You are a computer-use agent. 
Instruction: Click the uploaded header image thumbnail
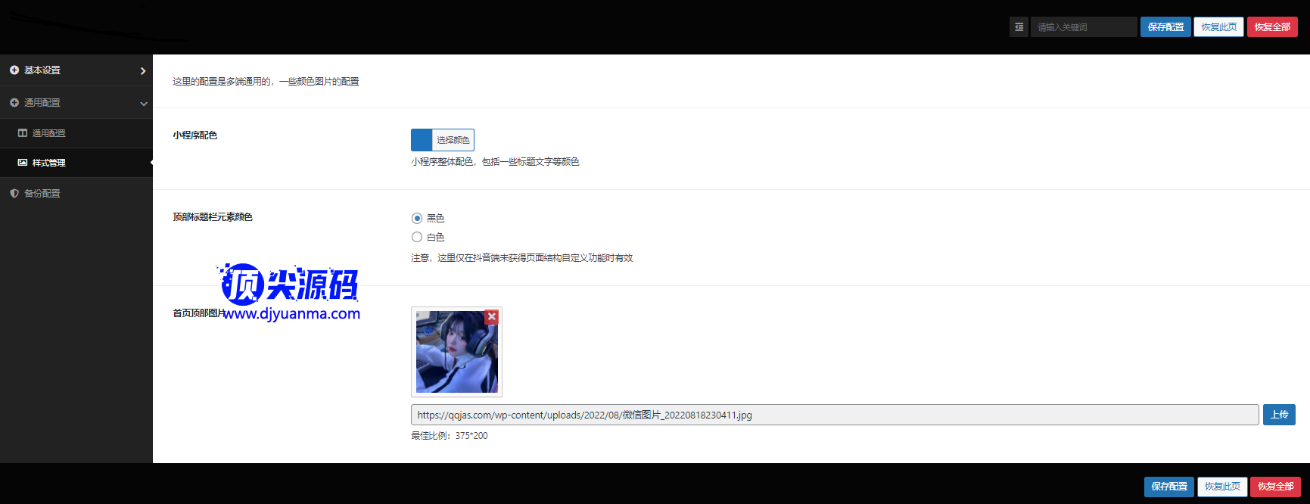456,356
